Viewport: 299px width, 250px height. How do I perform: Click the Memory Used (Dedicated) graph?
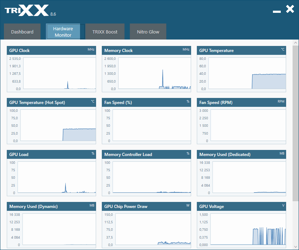coord(249,177)
